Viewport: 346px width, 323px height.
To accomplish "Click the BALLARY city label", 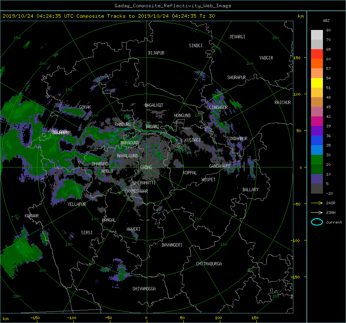I will click(250, 190).
